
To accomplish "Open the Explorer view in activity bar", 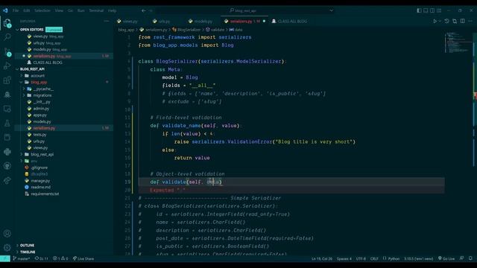I will pyautogui.click(x=7, y=23).
